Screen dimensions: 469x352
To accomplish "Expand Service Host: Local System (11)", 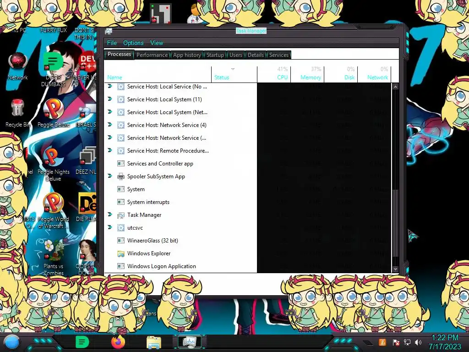I will 110,99.
